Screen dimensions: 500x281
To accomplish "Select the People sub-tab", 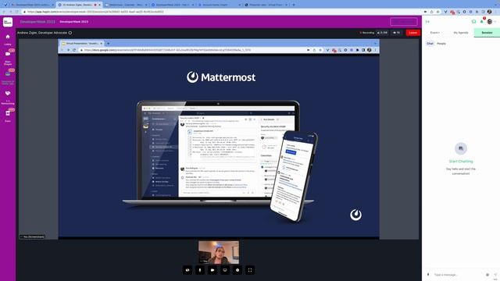I will point(441,44).
